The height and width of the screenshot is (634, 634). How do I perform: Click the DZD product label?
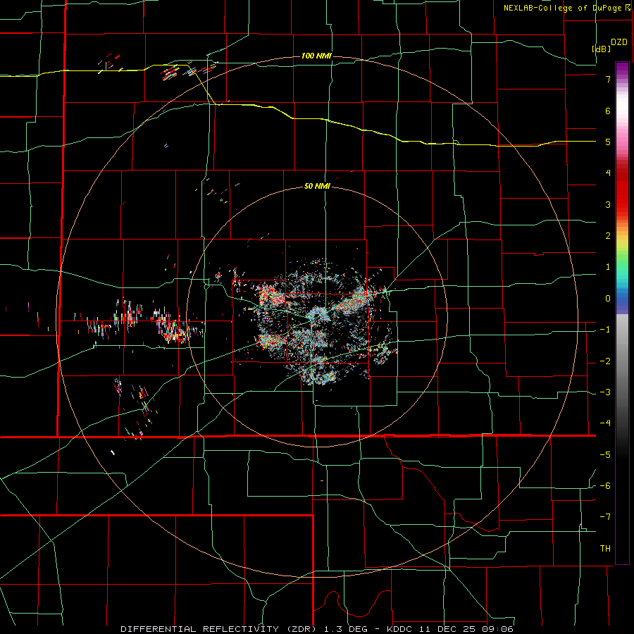tap(619, 42)
